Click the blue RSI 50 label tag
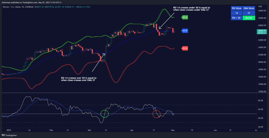269x138 pixels. [185, 31]
